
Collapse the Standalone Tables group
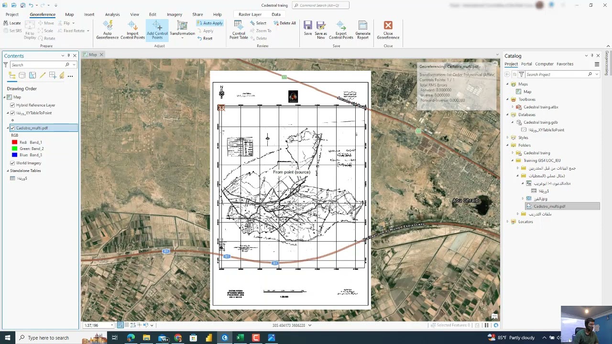[x=8, y=171]
